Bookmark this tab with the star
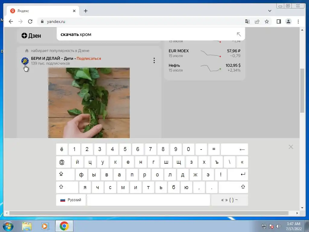The width and height of the screenshot is (309, 232). click(267, 21)
